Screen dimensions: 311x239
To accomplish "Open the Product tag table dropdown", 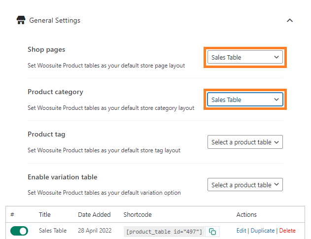I will 245,142.
